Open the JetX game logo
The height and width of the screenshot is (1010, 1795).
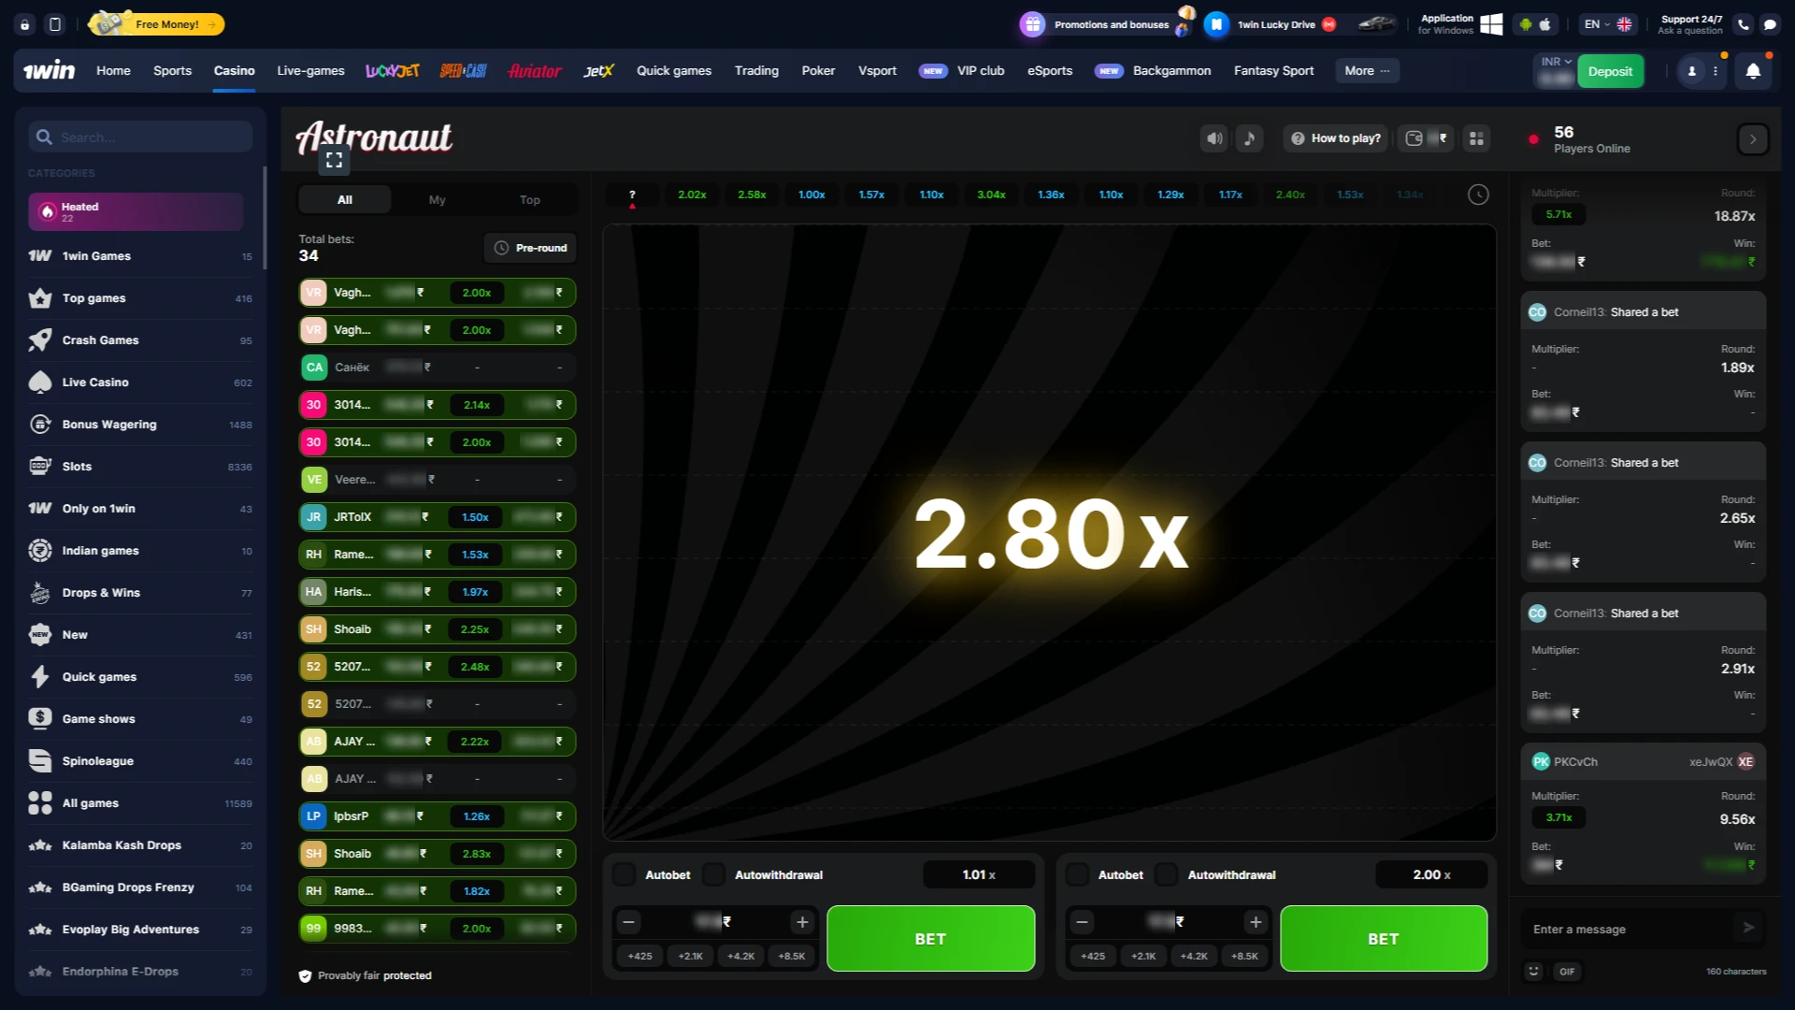(x=598, y=71)
